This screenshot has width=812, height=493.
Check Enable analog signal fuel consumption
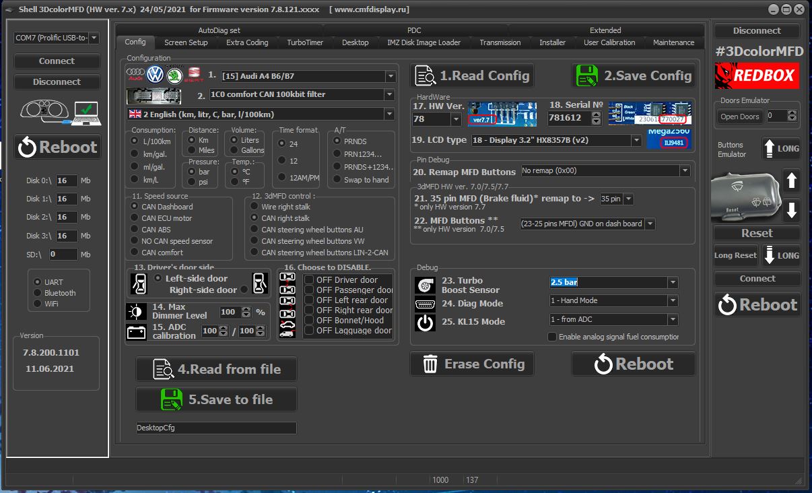pyautogui.click(x=553, y=337)
